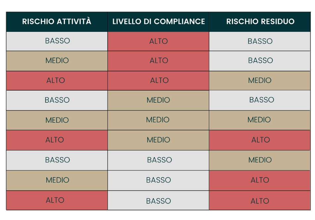
Task: Select sixth-row ALTO cell under Rischio Attività
Action: point(55,140)
